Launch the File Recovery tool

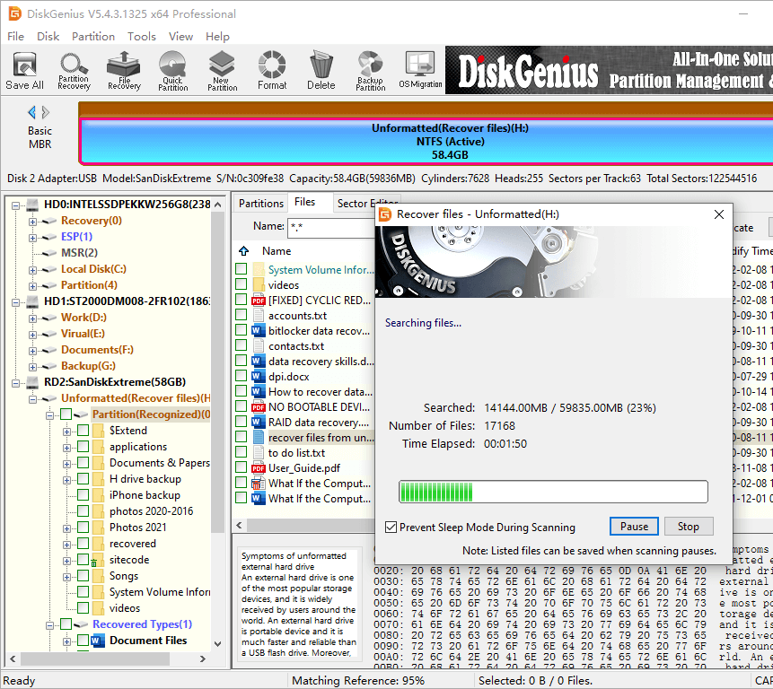pos(124,70)
